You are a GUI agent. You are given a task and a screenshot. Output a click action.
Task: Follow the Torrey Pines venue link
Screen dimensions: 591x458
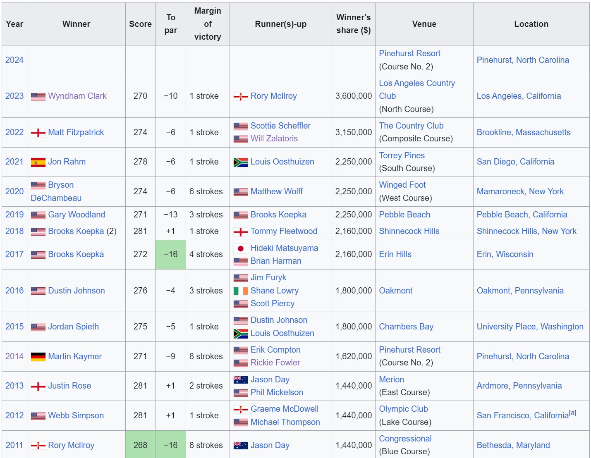[402, 155]
